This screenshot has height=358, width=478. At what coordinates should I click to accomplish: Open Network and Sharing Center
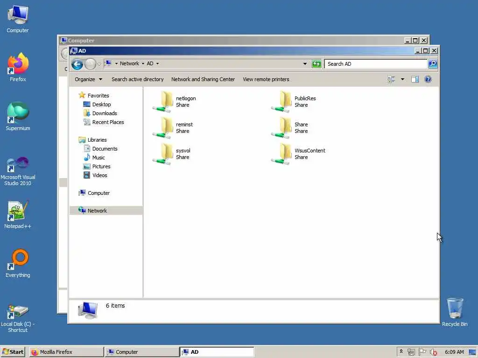pos(203,79)
